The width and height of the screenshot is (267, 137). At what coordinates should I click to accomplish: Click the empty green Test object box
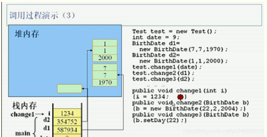pos(70,88)
